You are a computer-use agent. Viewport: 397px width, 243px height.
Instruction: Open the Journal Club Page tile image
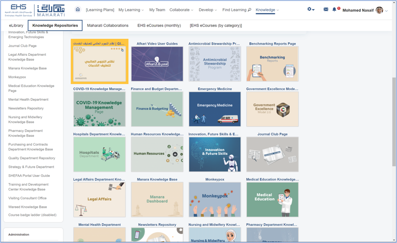point(273,154)
